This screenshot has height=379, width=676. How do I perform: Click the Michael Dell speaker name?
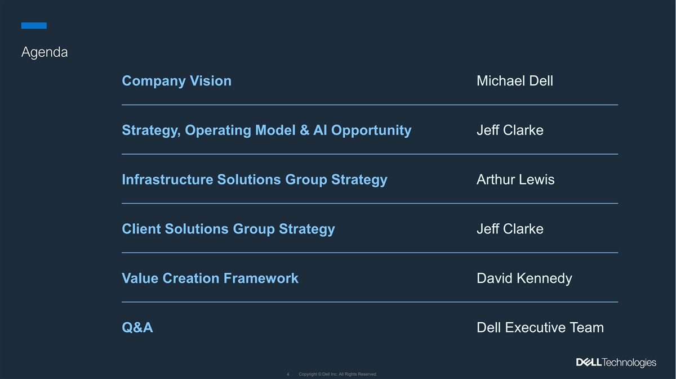tap(514, 81)
